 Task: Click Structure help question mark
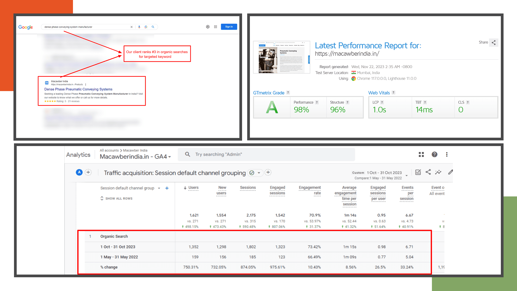(348, 102)
